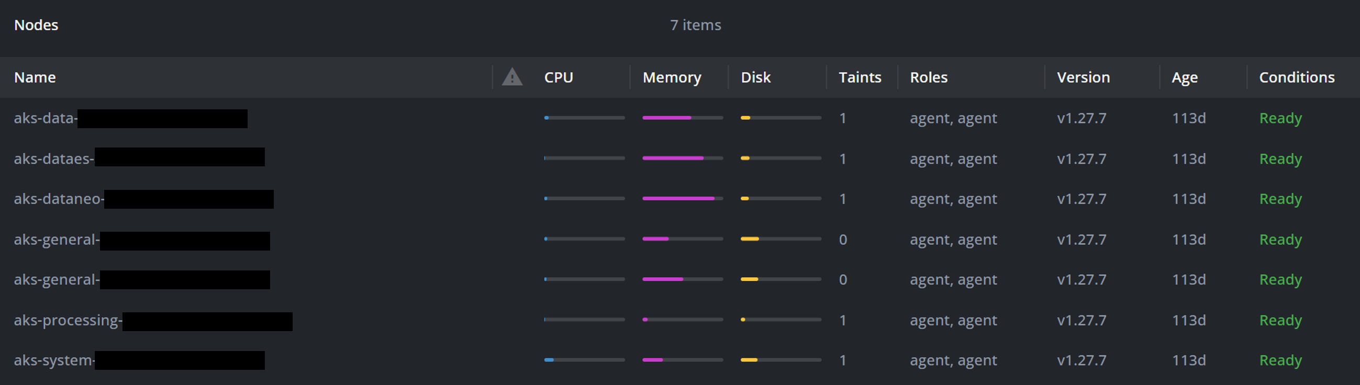This screenshot has height=385, width=1360.
Task: Click the 7 items label in the header
Action: tap(695, 25)
